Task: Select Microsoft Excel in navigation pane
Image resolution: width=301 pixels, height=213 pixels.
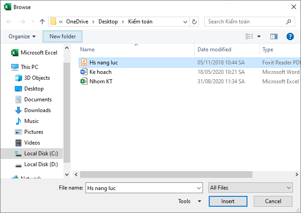Action: (x=34, y=53)
